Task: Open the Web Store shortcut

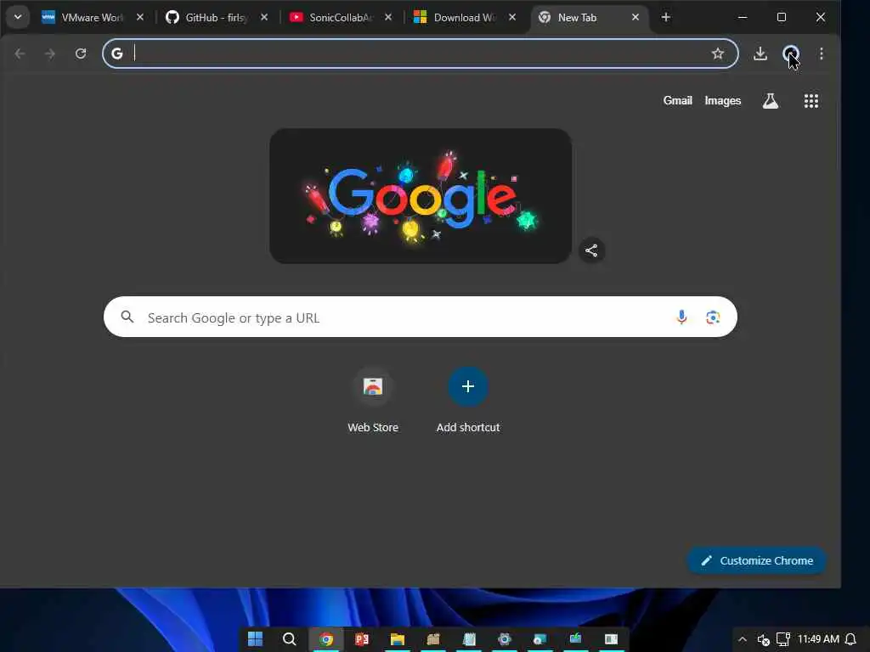Action: (x=373, y=401)
